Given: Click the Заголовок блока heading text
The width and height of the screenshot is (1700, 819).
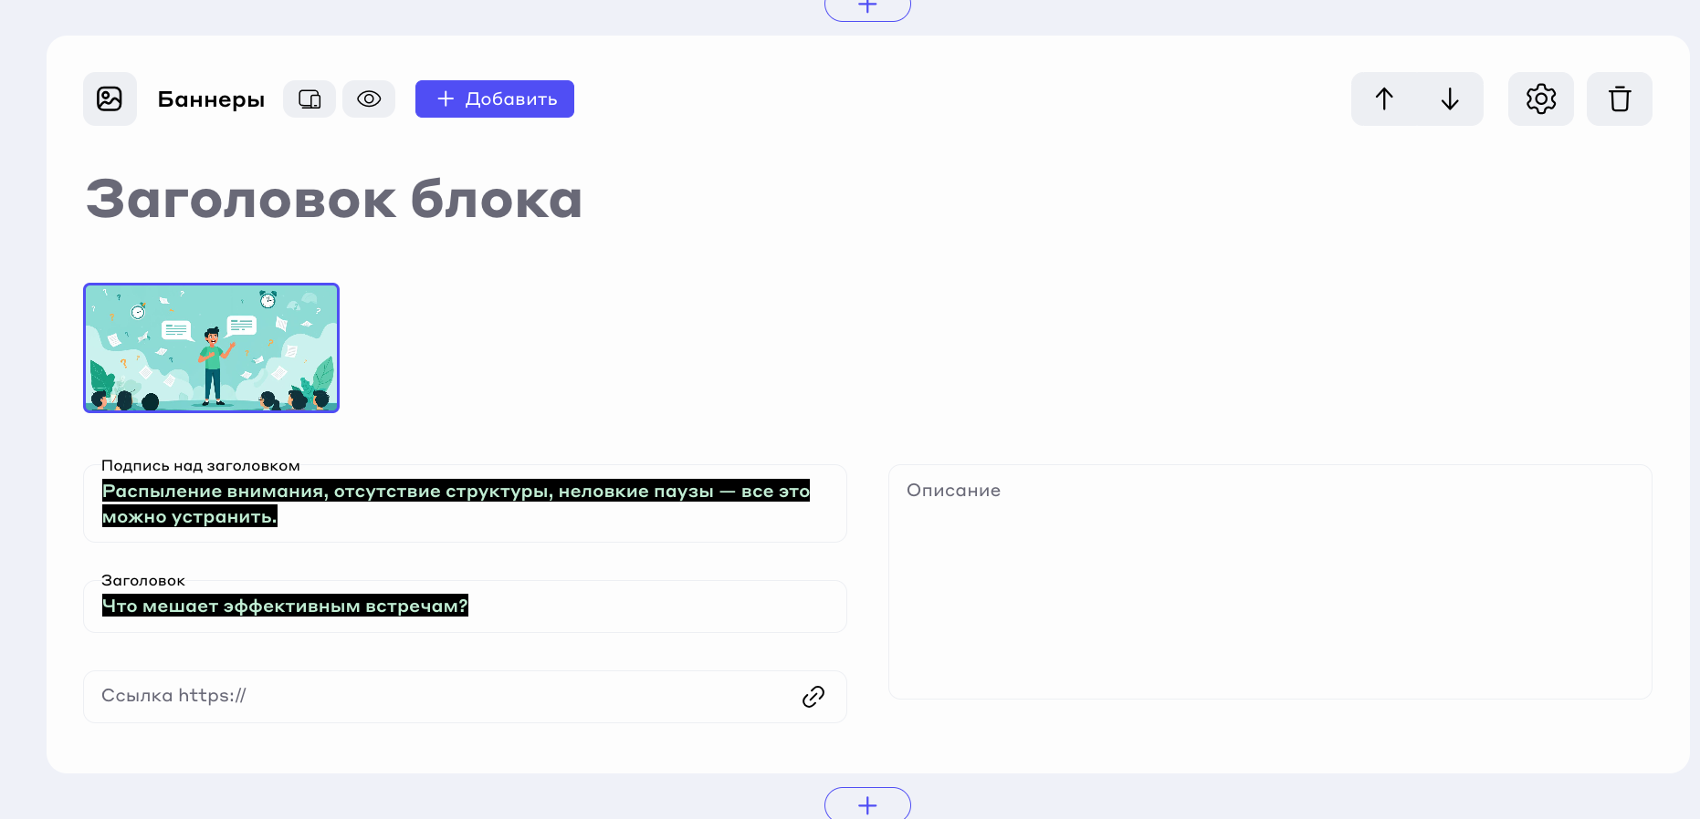Looking at the screenshot, I should click(x=334, y=199).
